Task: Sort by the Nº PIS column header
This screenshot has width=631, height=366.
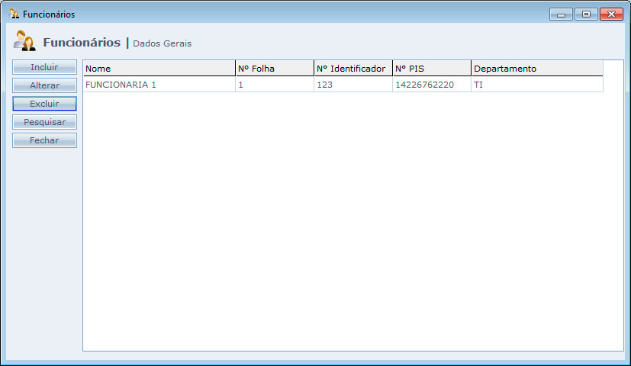Action: [431, 69]
